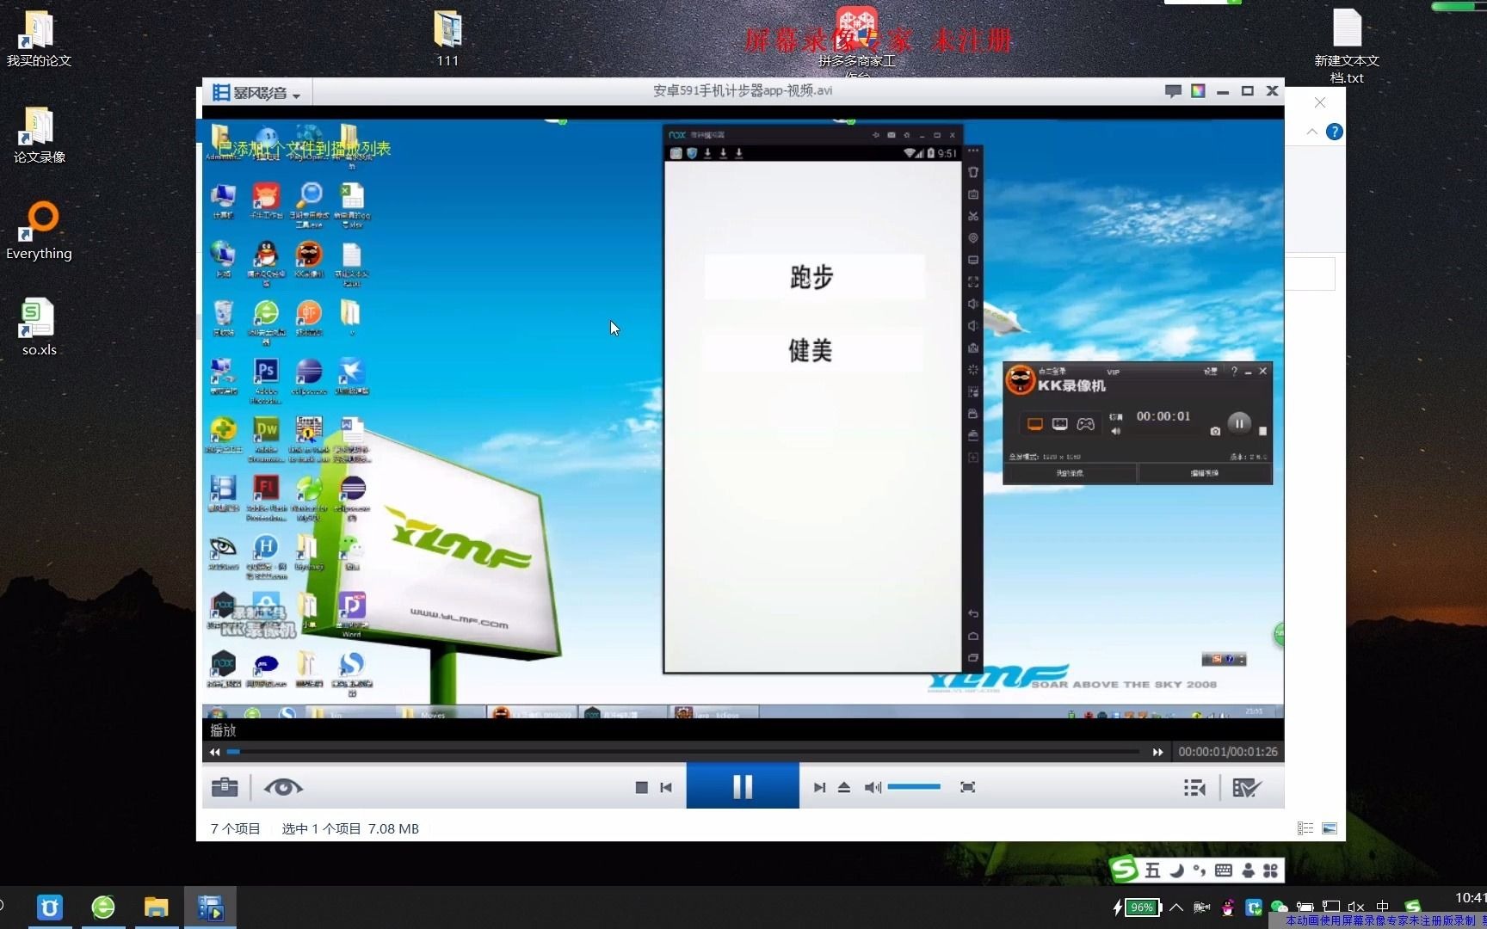The image size is (1487, 929).
Task: Skip to the next video
Action: 819,787
